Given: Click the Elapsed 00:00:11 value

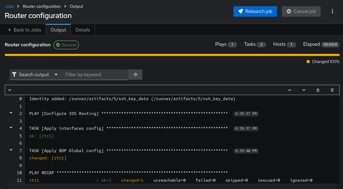Looking at the screenshot, I should [330, 45].
